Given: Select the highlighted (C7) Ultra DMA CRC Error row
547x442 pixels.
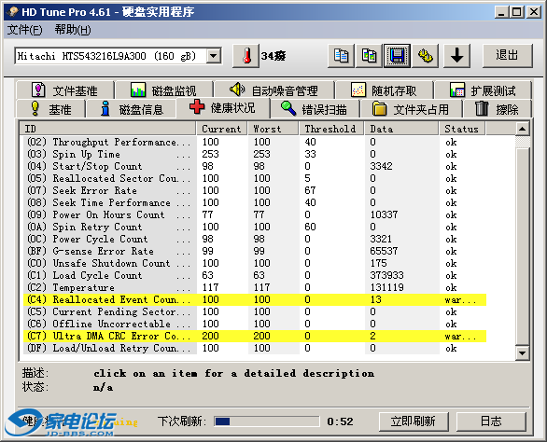Looking at the screenshot, I should coord(255,336).
